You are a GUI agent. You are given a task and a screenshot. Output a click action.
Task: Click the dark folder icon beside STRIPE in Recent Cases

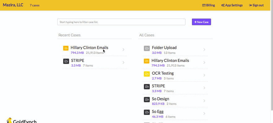tap(66, 61)
